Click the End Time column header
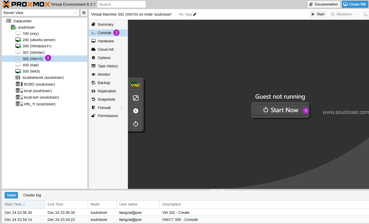 [66, 204]
